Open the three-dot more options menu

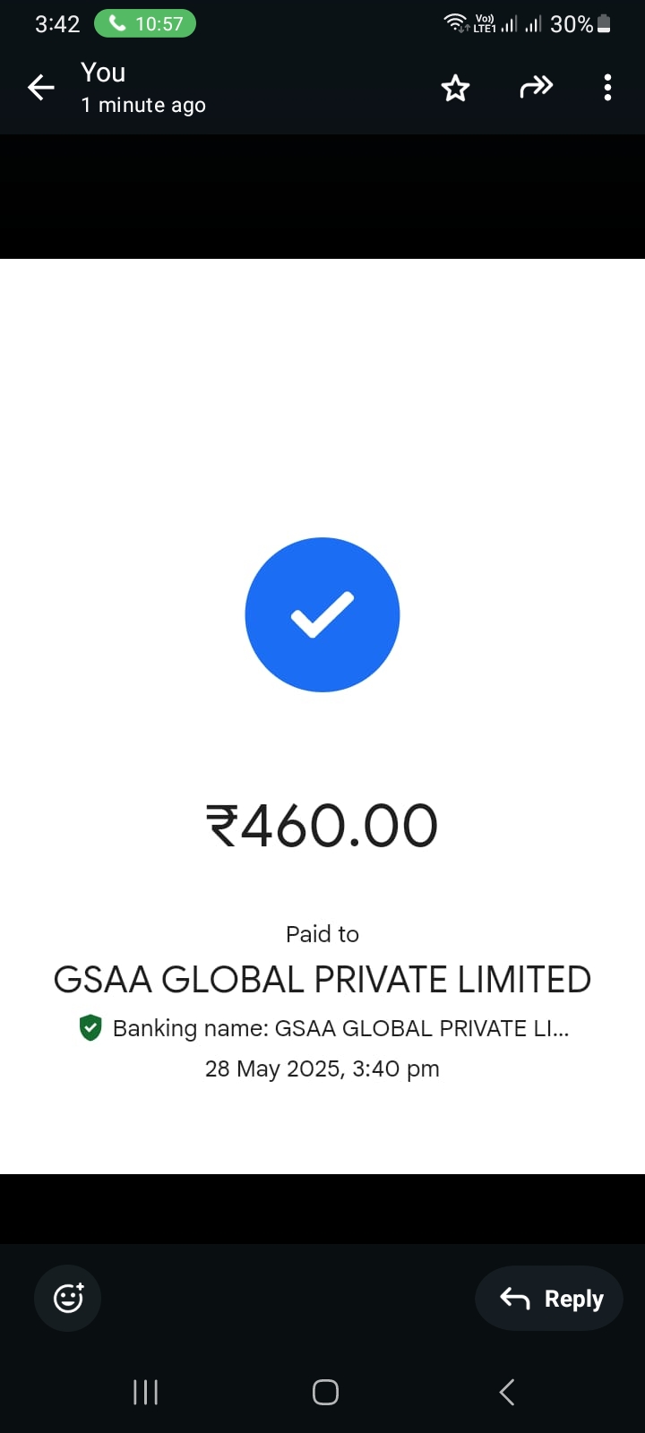pos(607,88)
